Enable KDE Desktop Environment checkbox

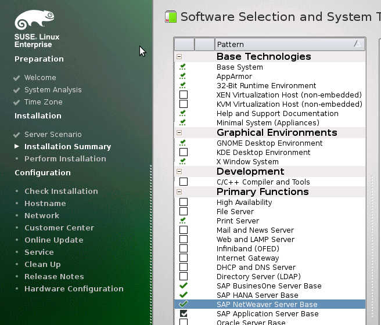[184, 152]
